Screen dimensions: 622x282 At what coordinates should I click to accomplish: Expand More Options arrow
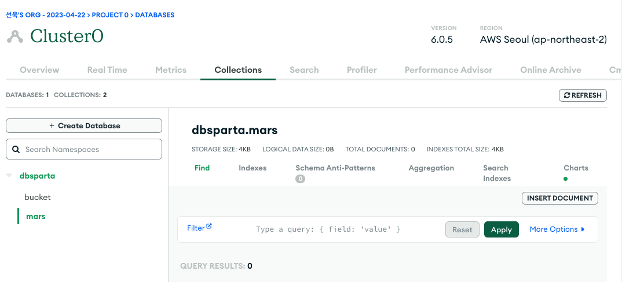pos(583,229)
